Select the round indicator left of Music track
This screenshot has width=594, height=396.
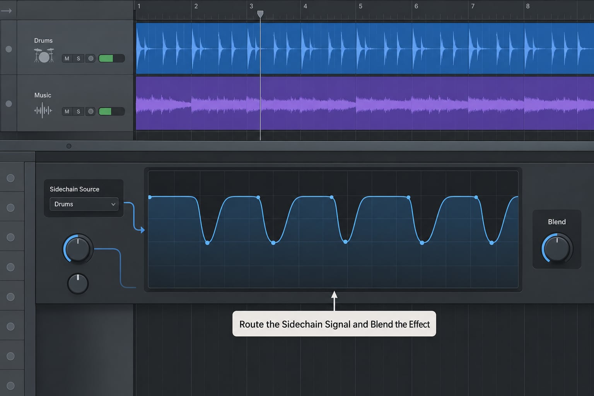[x=9, y=104]
